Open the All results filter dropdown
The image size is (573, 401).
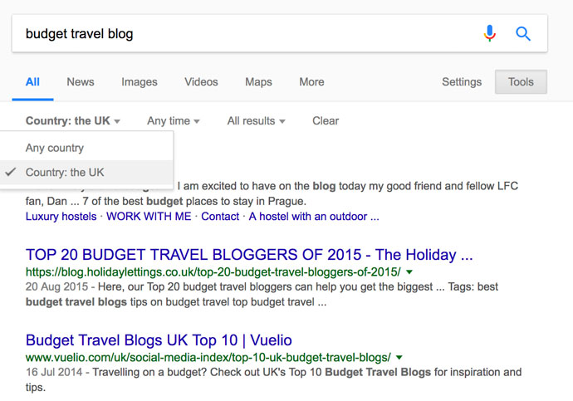tap(256, 121)
